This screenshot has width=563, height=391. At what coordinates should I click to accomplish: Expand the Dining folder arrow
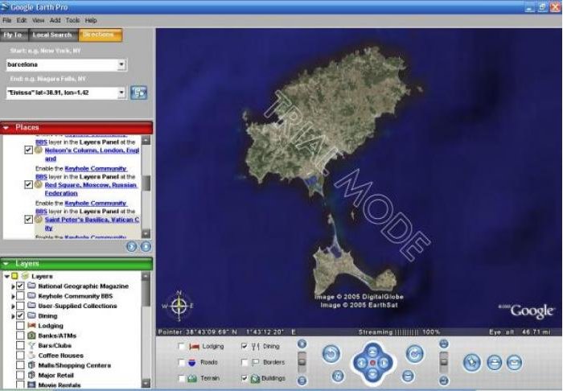click(x=14, y=316)
